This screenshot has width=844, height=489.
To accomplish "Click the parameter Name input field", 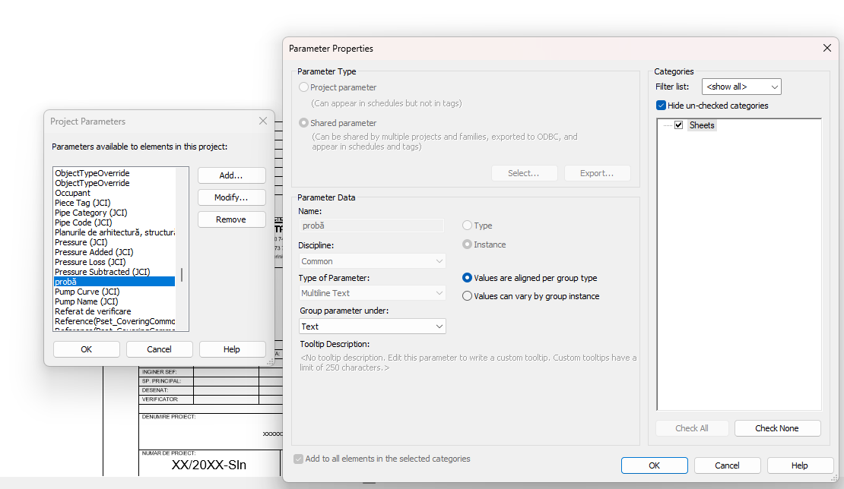I will [x=371, y=226].
